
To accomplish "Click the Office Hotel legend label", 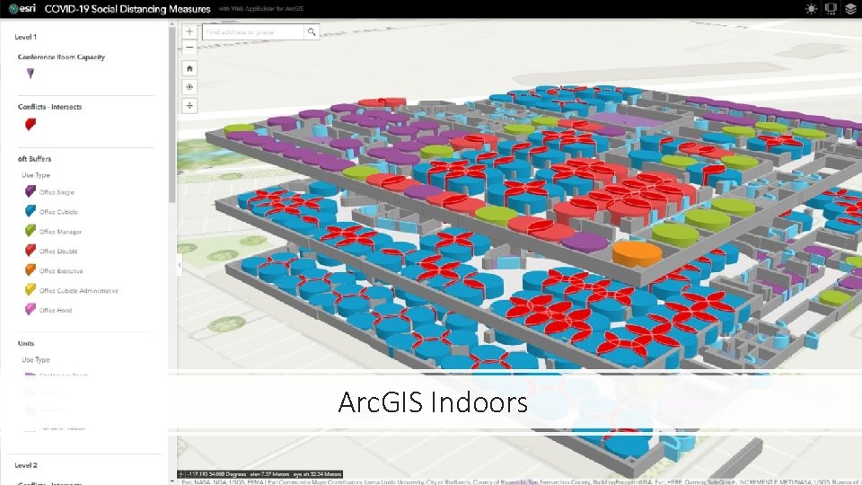I will click(x=56, y=310).
